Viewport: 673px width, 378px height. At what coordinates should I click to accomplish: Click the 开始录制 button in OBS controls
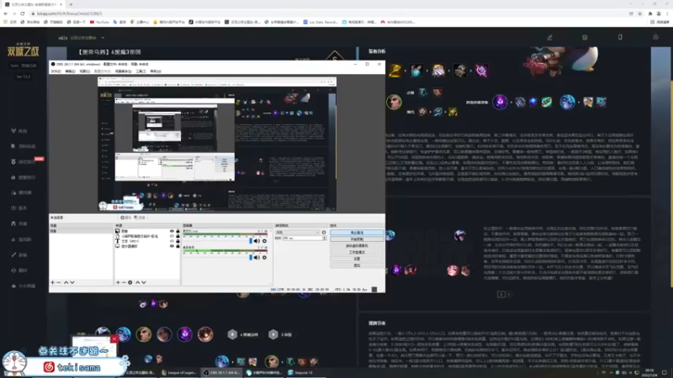pos(357,239)
